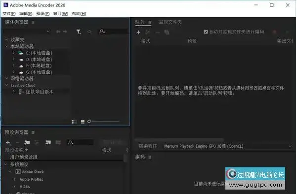Collapse the Creative Cloud node
The height and width of the screenshot is (194, 297).
click(x=6, y=85)
